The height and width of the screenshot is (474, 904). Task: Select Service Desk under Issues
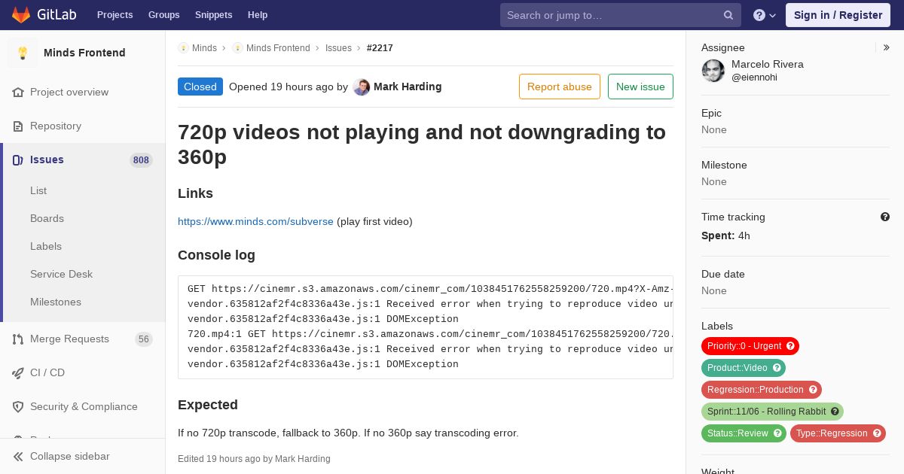[x=61, y=274]
